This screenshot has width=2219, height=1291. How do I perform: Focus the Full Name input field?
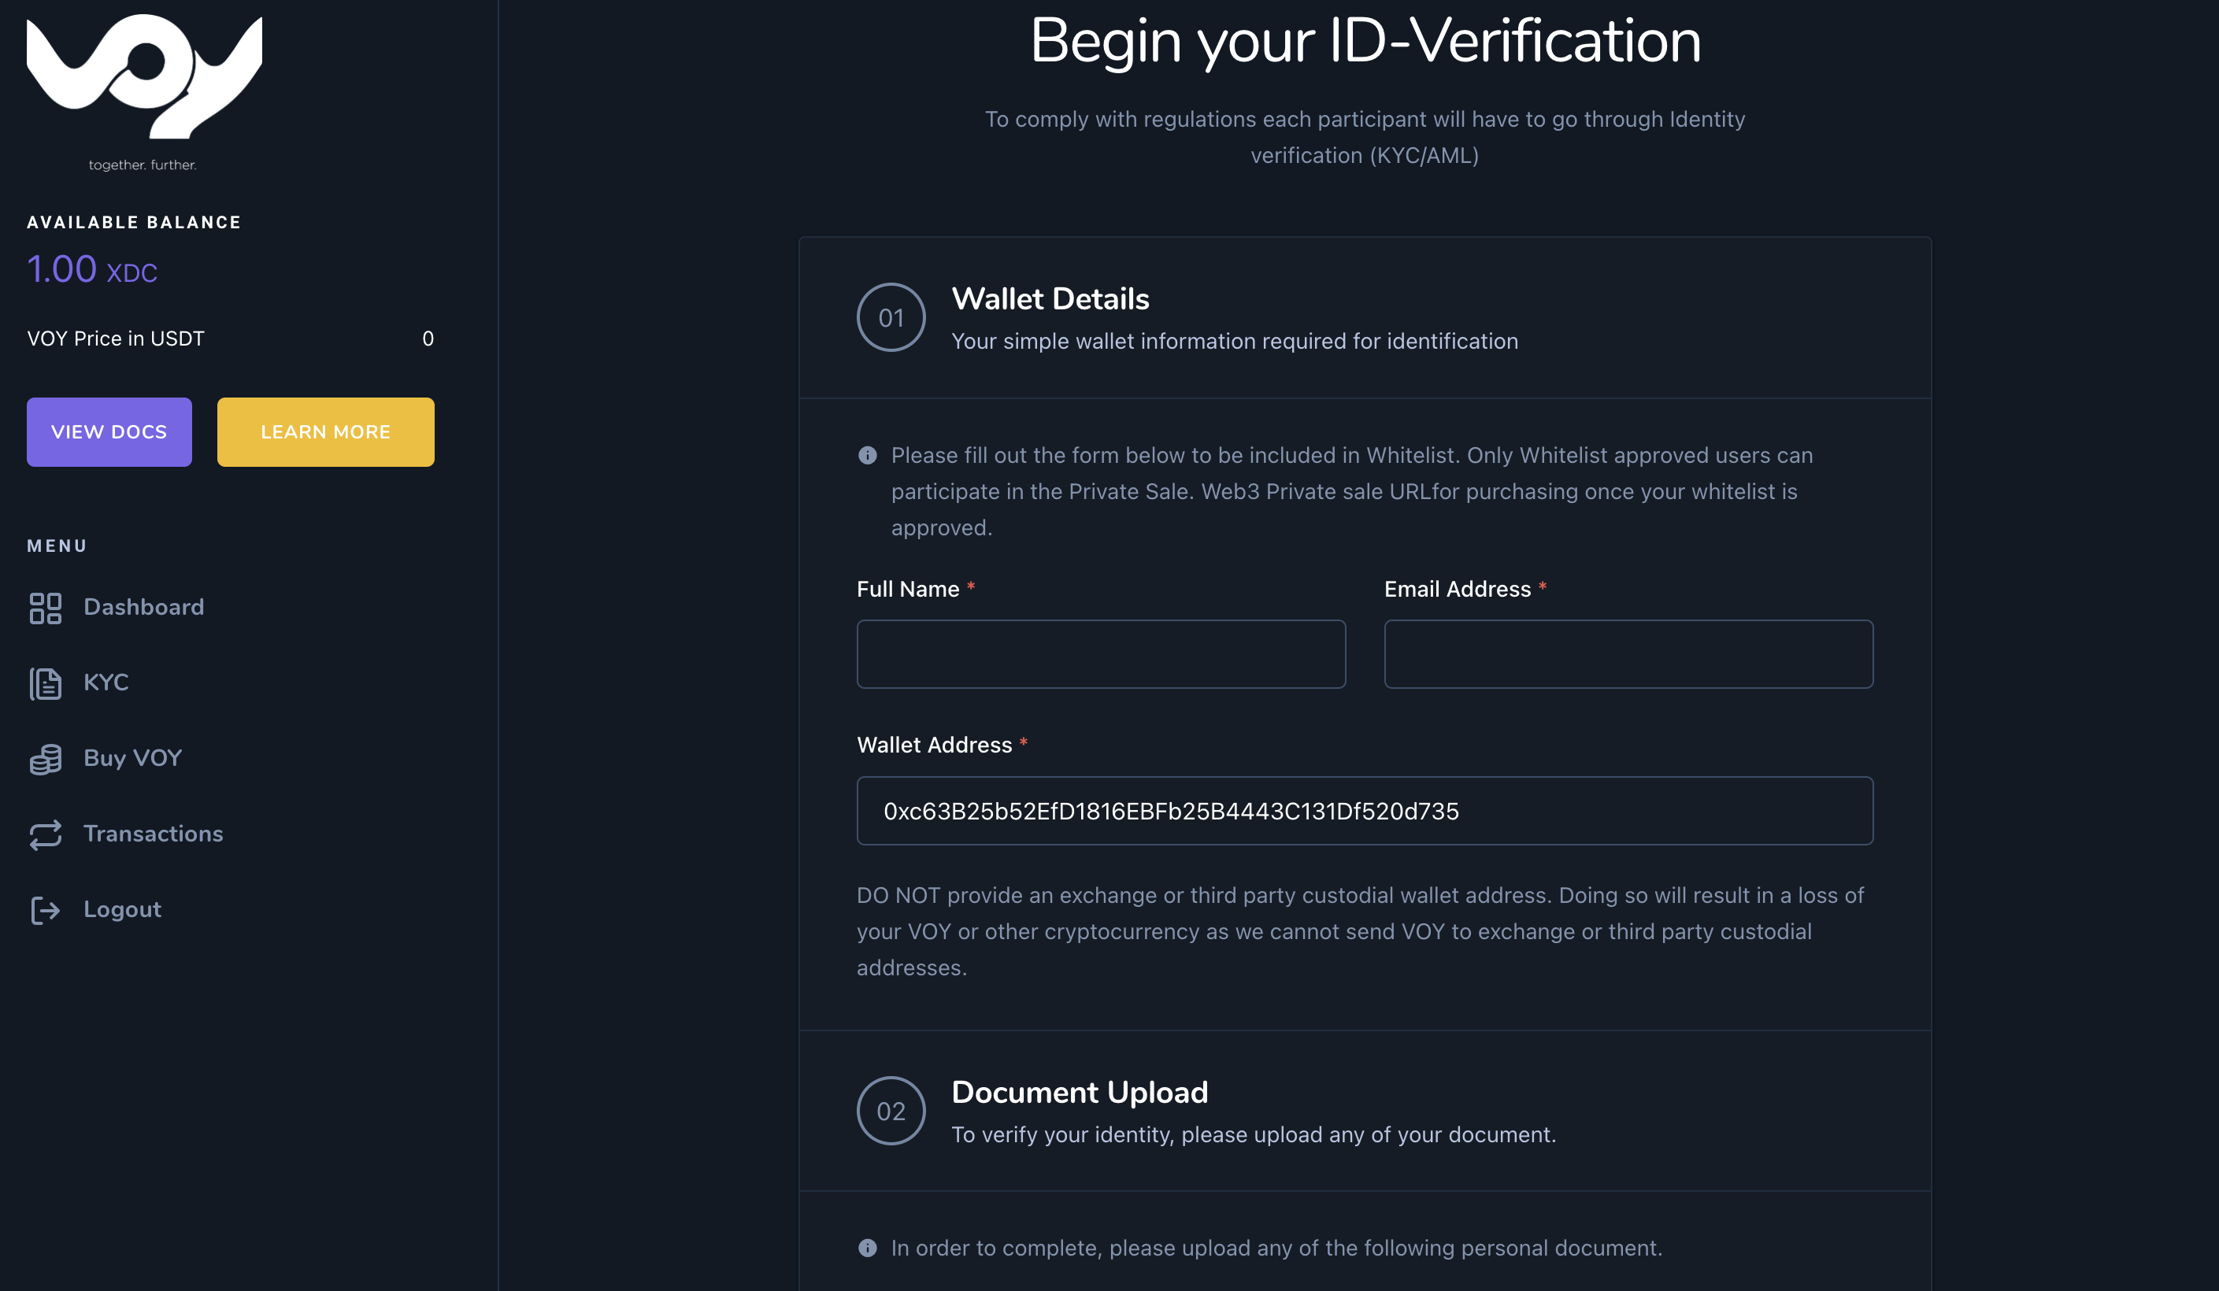[x=1101, y=654]
